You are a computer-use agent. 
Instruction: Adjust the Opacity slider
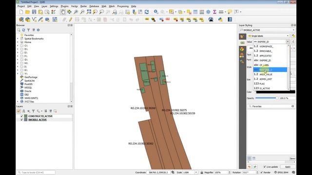coord(266,98)
